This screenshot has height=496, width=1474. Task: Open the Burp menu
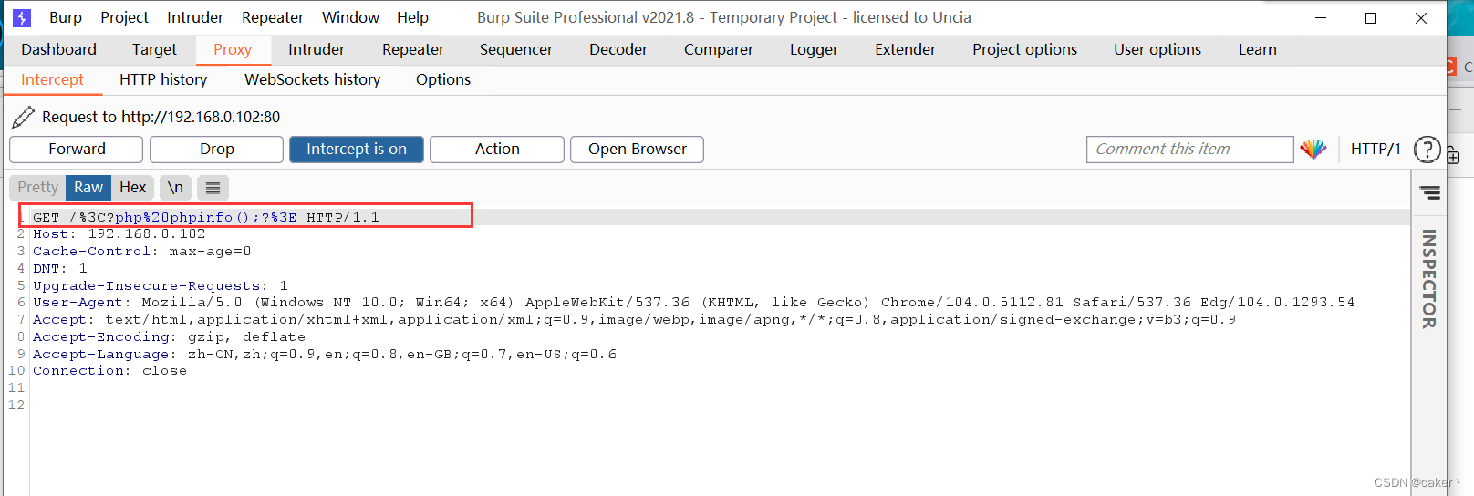click(x=66, y=17)
